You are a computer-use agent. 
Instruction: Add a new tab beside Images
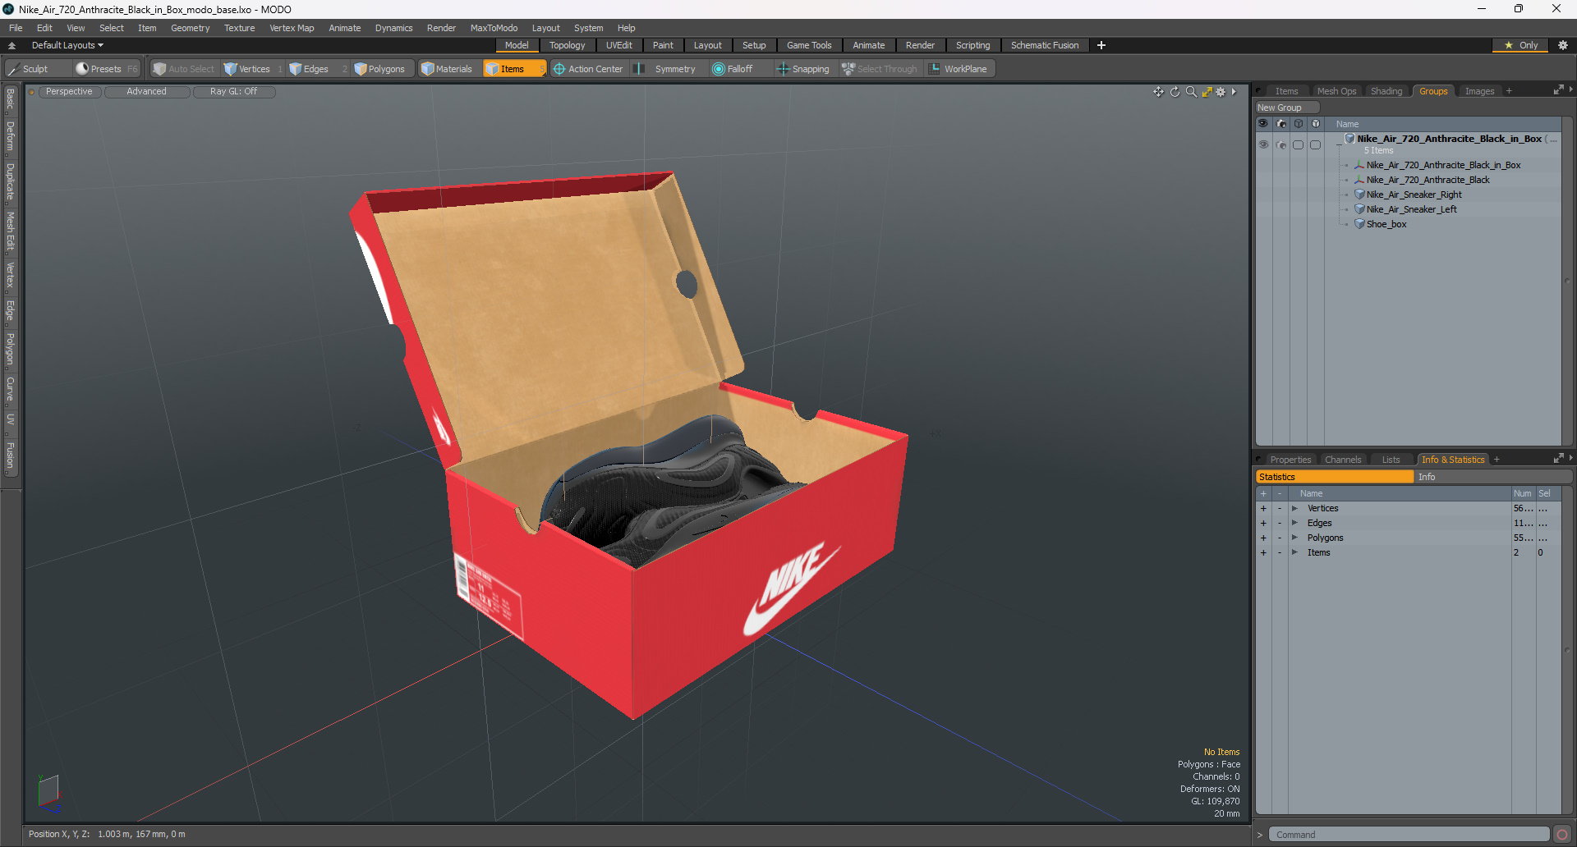[1509, 91]
